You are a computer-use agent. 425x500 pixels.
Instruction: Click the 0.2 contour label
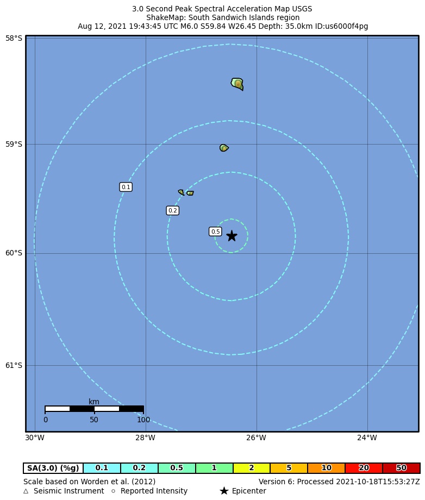pyautogui.click(x=172, y=210)
